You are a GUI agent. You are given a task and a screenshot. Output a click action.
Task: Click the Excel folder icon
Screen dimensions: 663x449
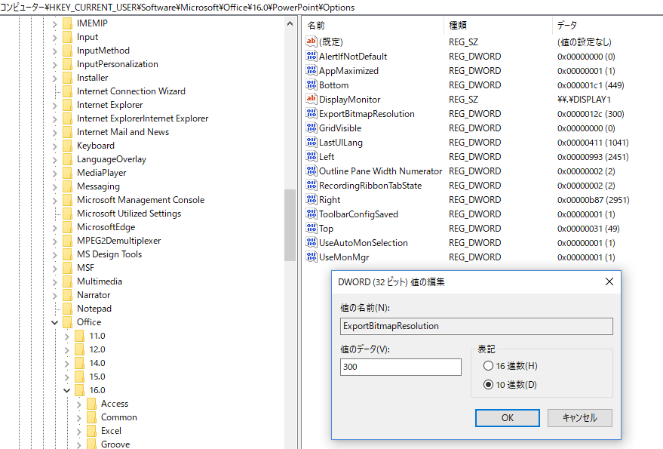[x=91, y=431]
